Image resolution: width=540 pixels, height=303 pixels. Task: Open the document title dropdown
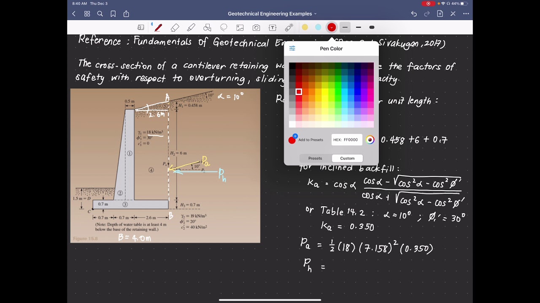point(272,14)
